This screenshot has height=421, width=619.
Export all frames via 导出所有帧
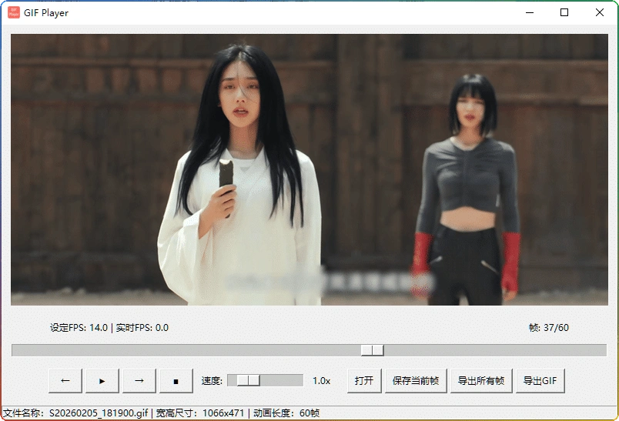(481, 381)
